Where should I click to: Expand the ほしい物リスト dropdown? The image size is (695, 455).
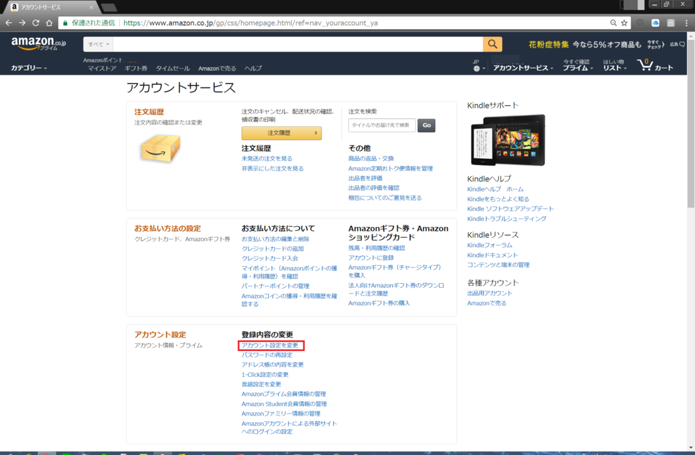(x=615, y=65)
